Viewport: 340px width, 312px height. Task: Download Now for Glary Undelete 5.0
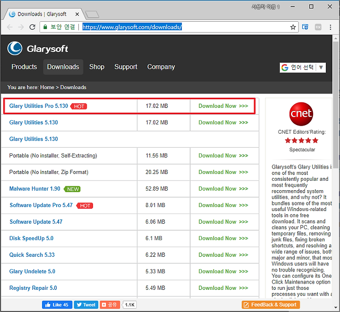(223, 271)
